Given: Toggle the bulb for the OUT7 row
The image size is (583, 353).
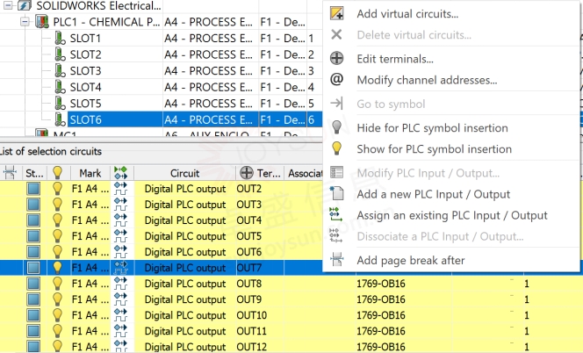Looking at the screenshot, I should 57,268.
